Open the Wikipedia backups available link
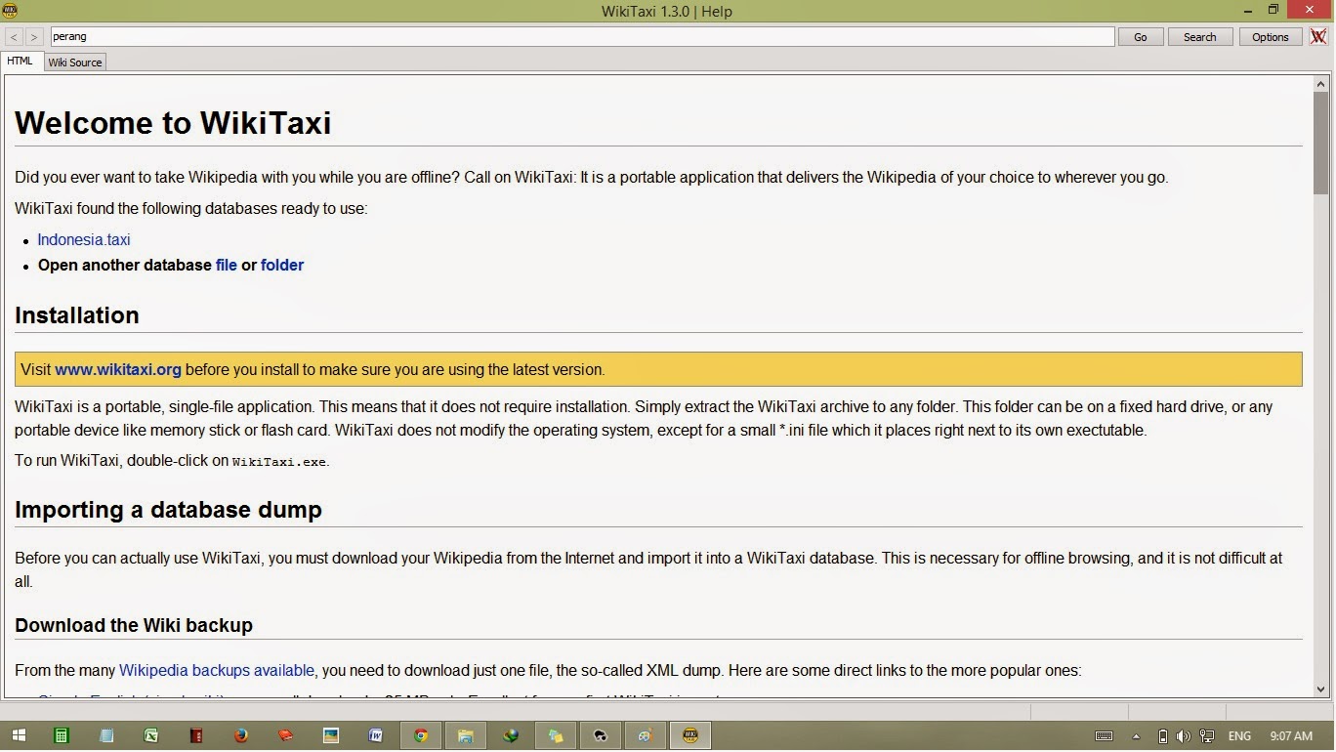The width and height of the screenshot is (1336, 752). click(217, 671)
